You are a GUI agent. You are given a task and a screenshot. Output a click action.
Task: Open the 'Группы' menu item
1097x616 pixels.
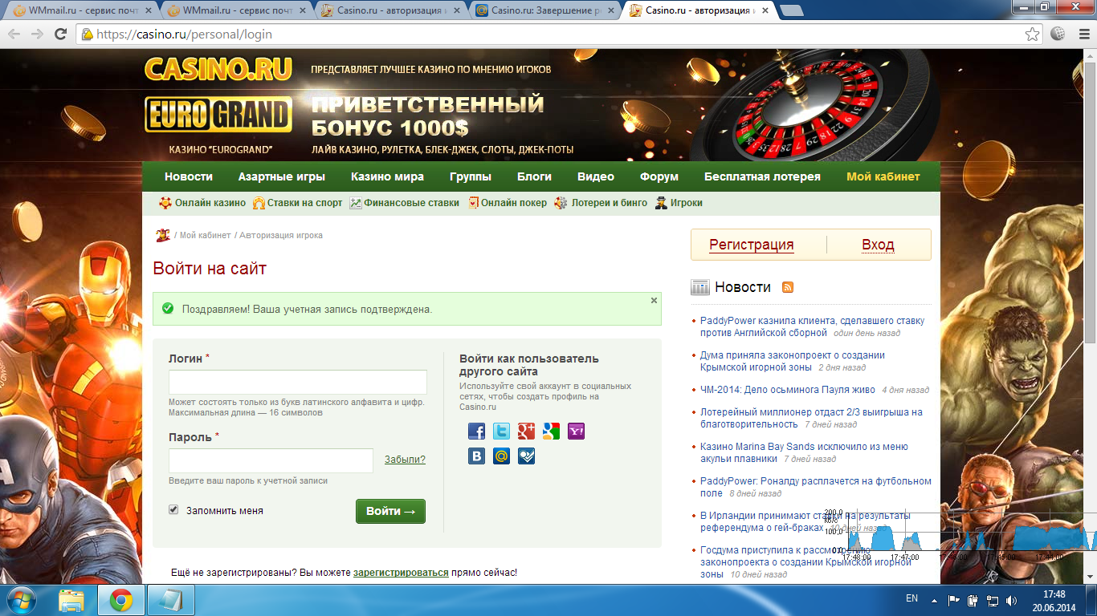[x=471, y=176]
